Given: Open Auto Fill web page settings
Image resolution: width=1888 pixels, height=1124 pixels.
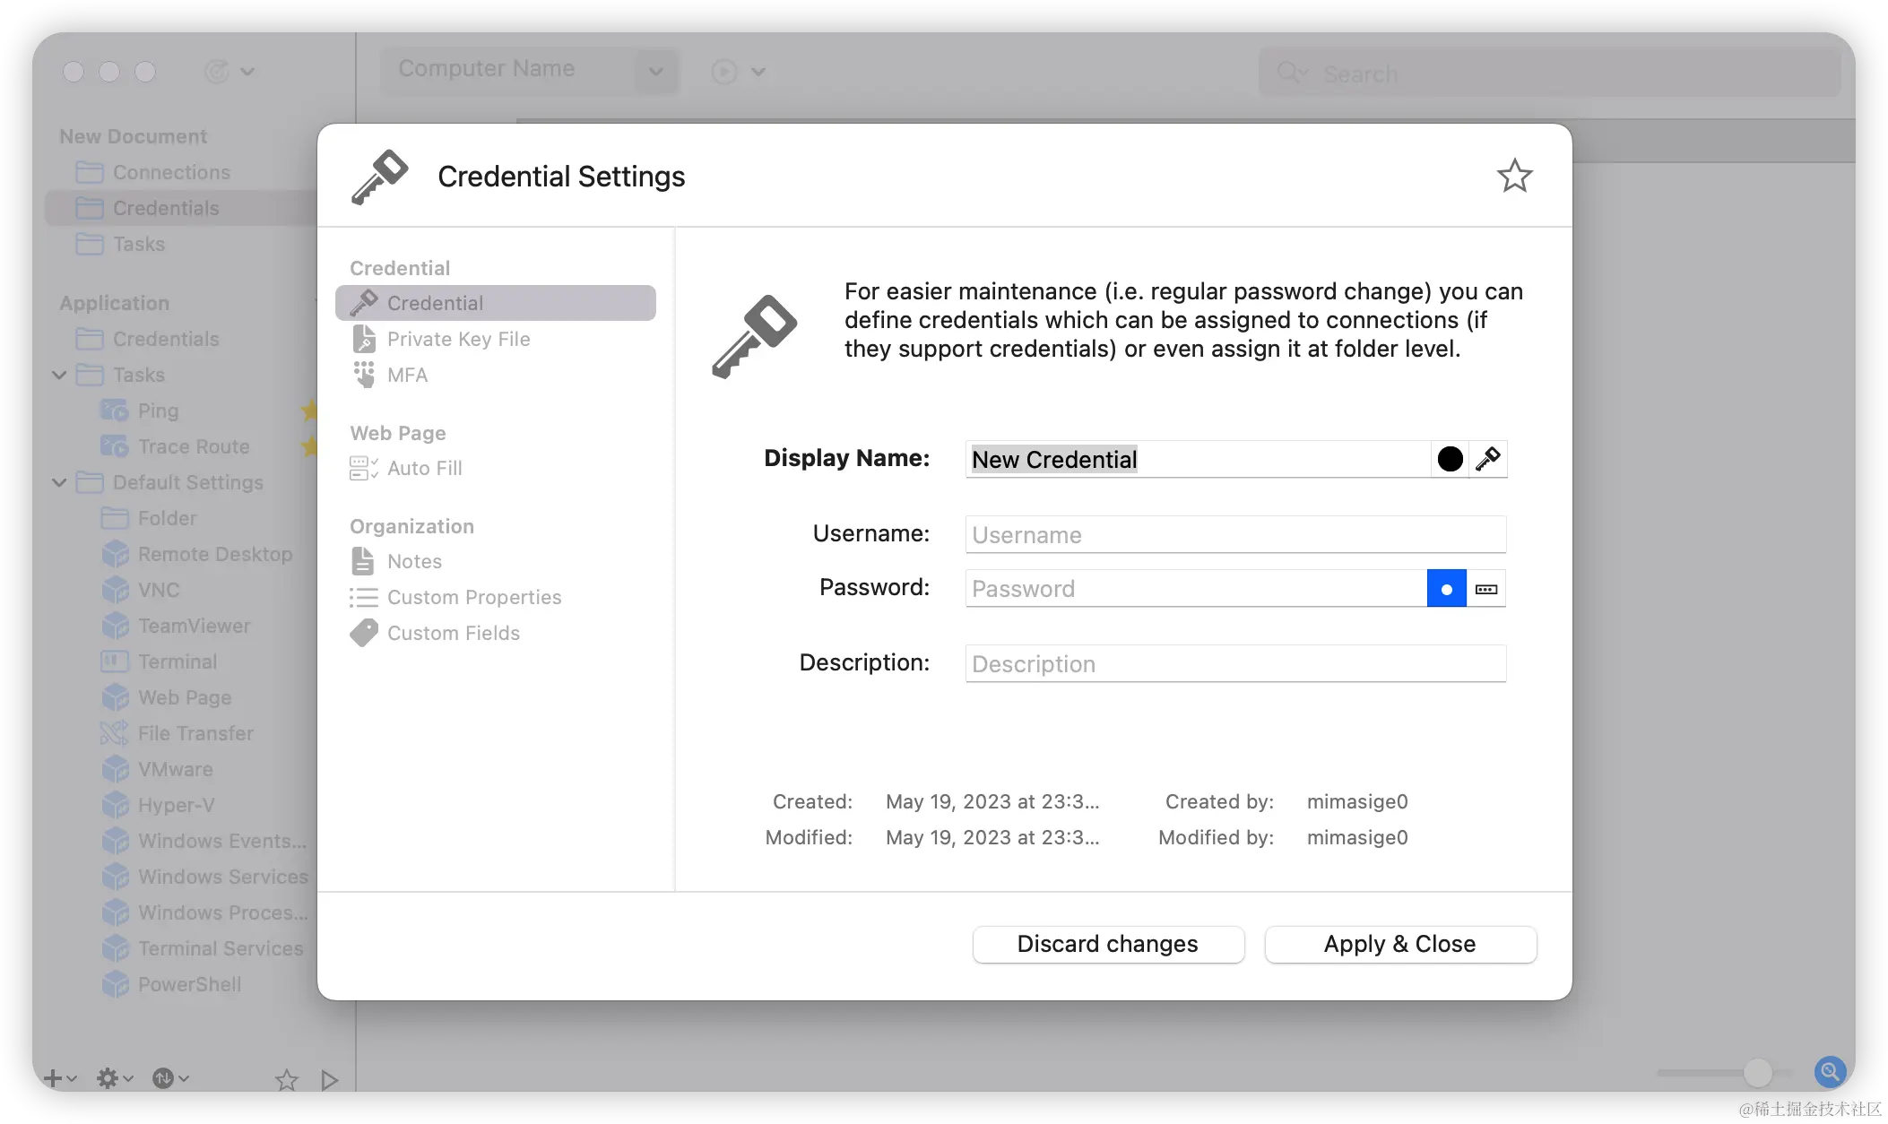Looking at the screenshot, I should click(424, 468).
